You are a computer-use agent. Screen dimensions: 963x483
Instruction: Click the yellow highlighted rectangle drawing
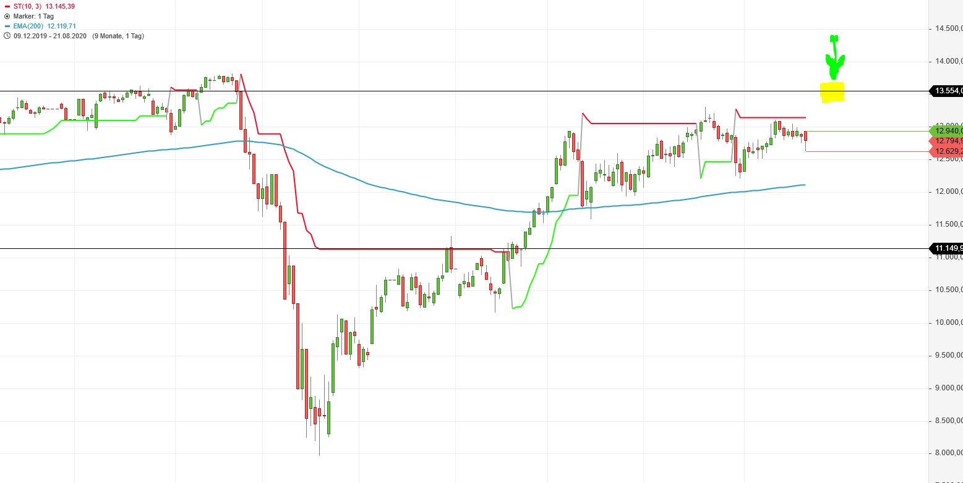click(832, 93)
